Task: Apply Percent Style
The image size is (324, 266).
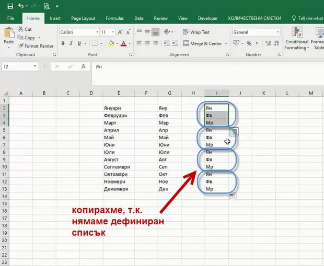Action: click(x=249, y=43)
